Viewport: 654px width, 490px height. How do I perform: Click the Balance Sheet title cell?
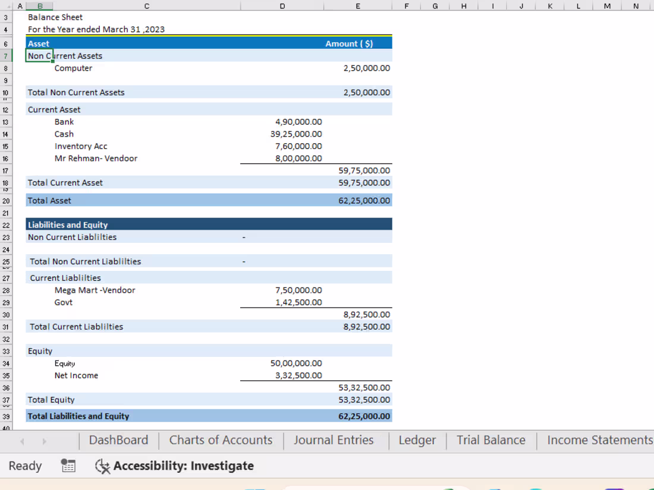(54, 17)
